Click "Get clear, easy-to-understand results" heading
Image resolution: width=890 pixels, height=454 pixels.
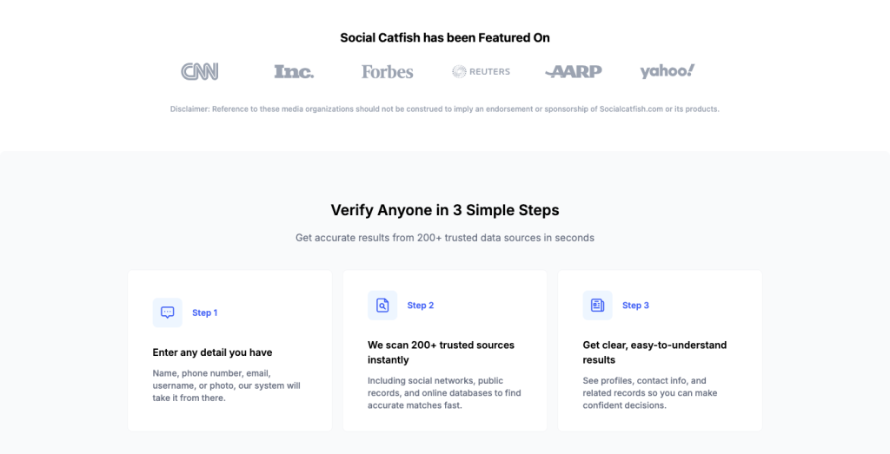coord(654,352)
